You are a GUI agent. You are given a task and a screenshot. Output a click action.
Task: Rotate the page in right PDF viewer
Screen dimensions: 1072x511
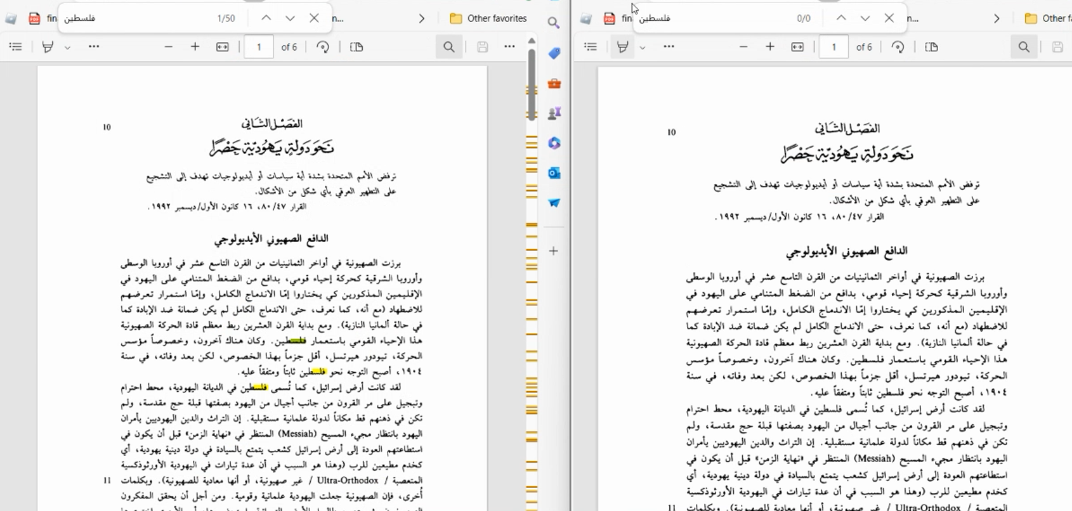pos(898,47)
